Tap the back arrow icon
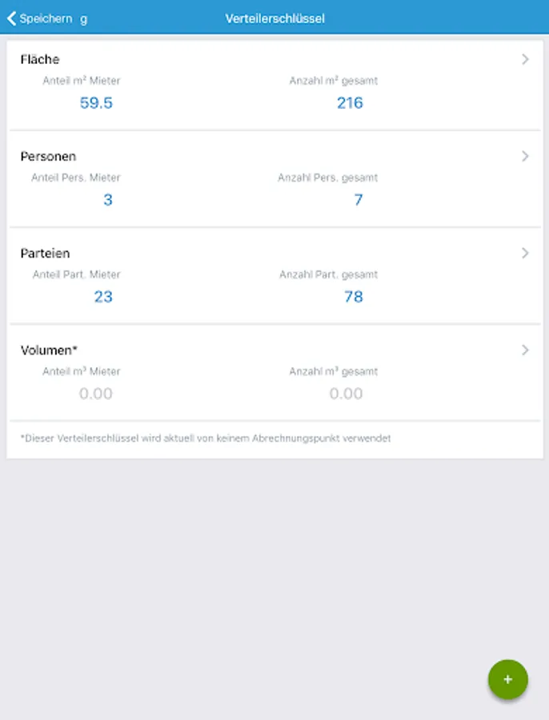This screenshot has width=549, height=720. point(11,18)
